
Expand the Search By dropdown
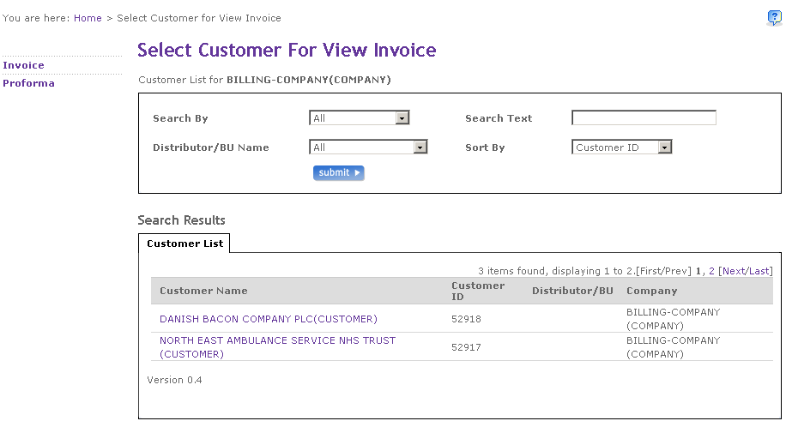point(359,118)
